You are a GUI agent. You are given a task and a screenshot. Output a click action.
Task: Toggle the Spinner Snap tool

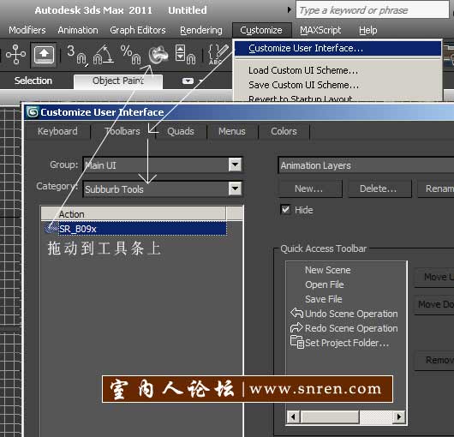point(185,55)
